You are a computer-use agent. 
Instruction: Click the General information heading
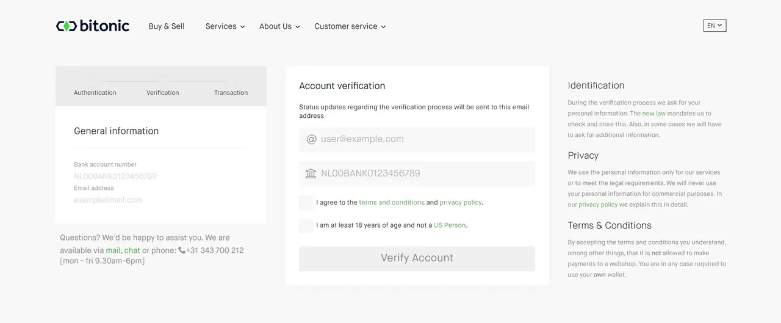click(x=117, y=131)
